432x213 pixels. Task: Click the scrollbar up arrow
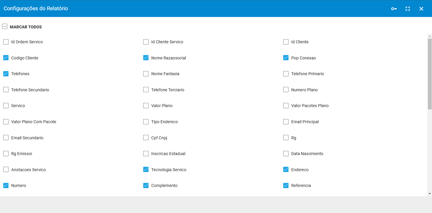point(430,36)
